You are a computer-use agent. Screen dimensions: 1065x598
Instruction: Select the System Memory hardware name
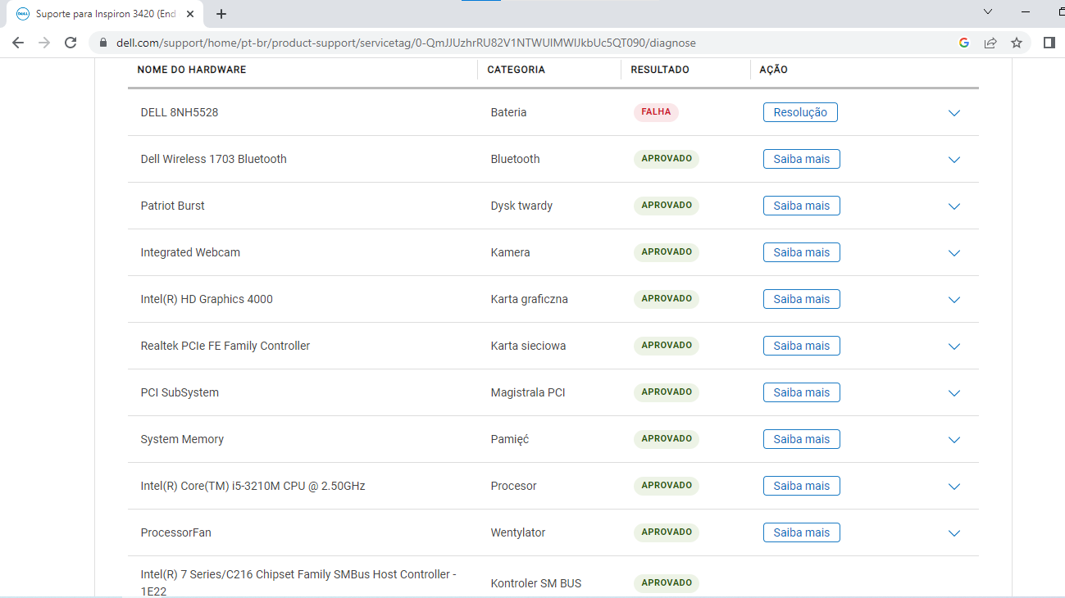[182, 439]
